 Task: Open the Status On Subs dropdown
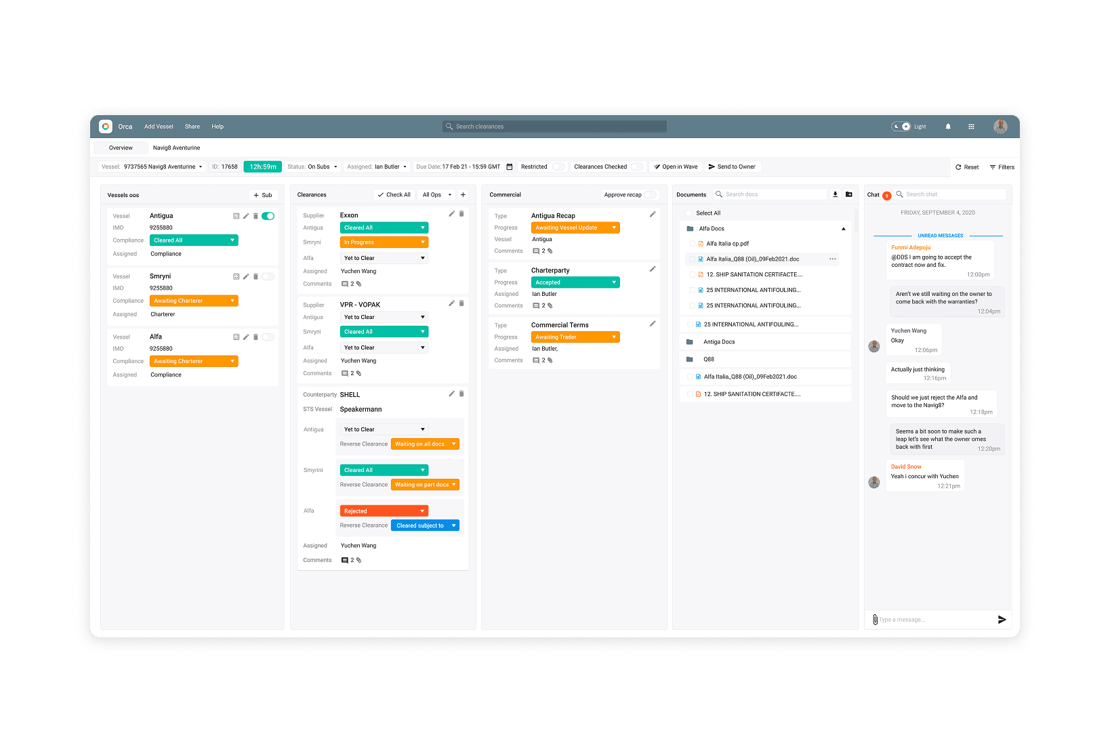pos(312,167)
